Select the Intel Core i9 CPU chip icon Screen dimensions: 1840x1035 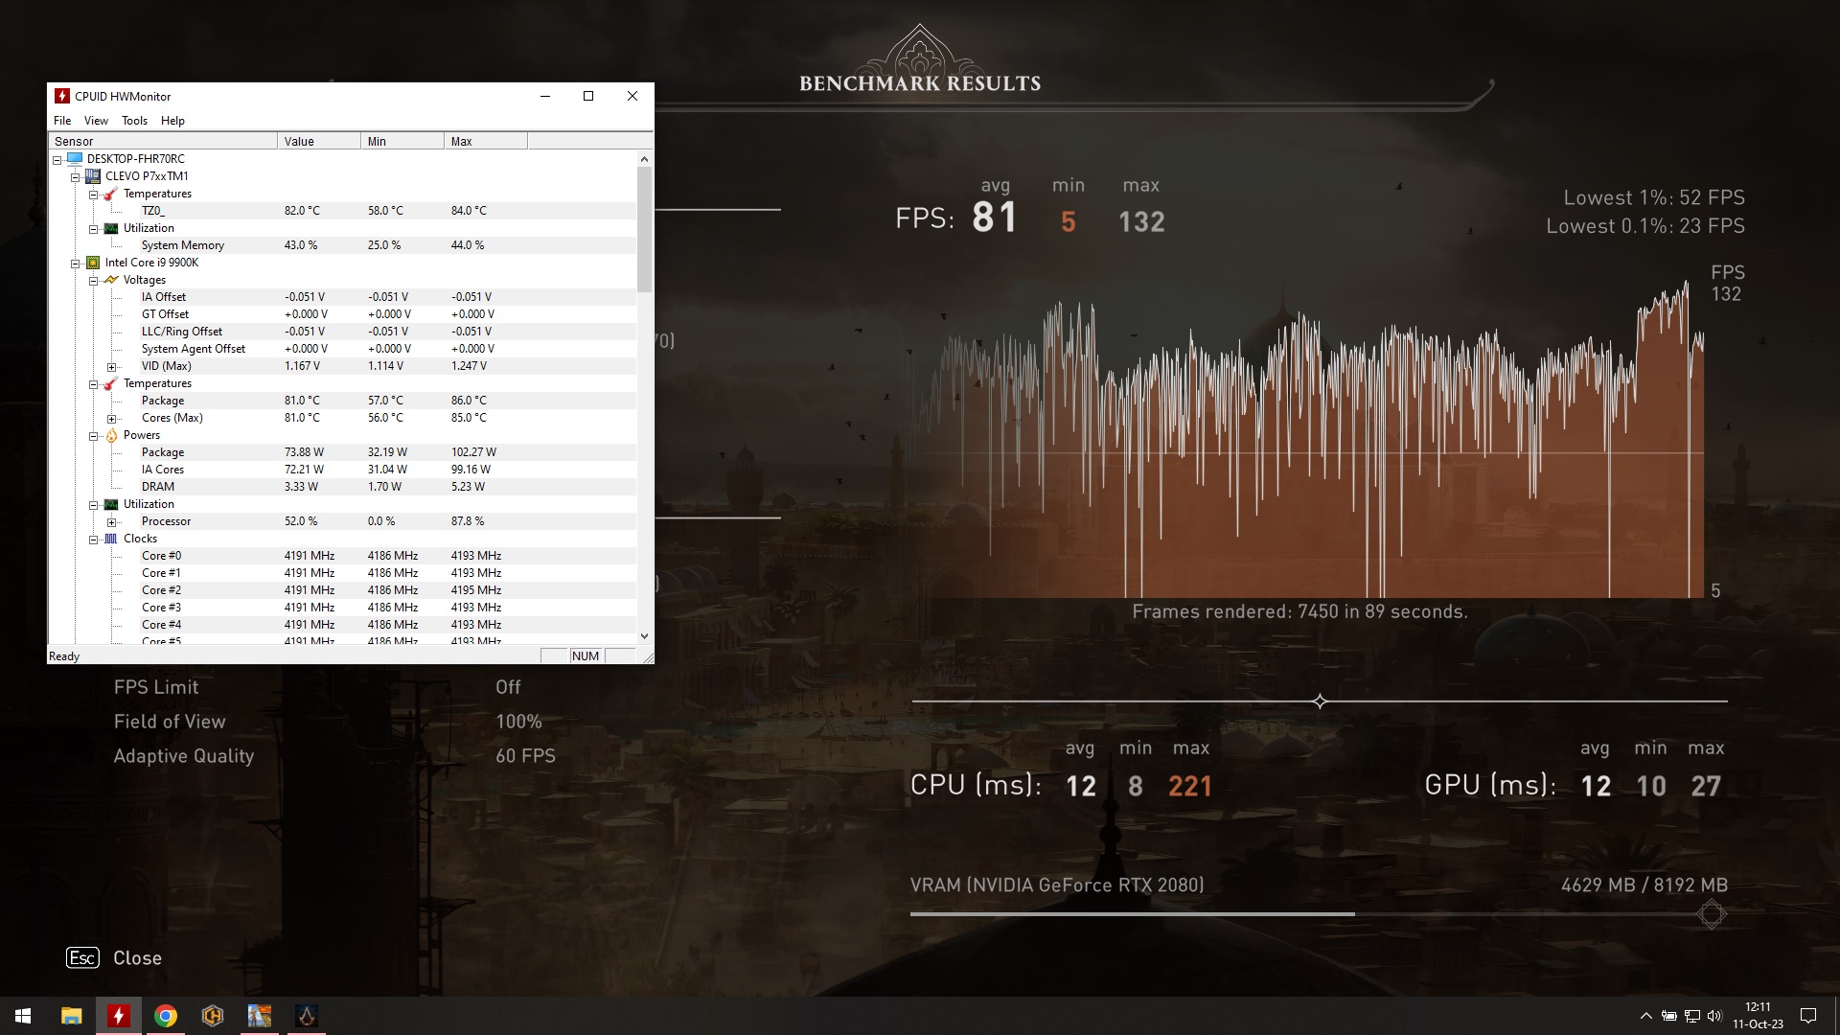click(x=93, y=263)
